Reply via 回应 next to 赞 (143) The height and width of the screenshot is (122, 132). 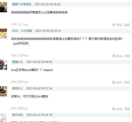click(127, 109)
